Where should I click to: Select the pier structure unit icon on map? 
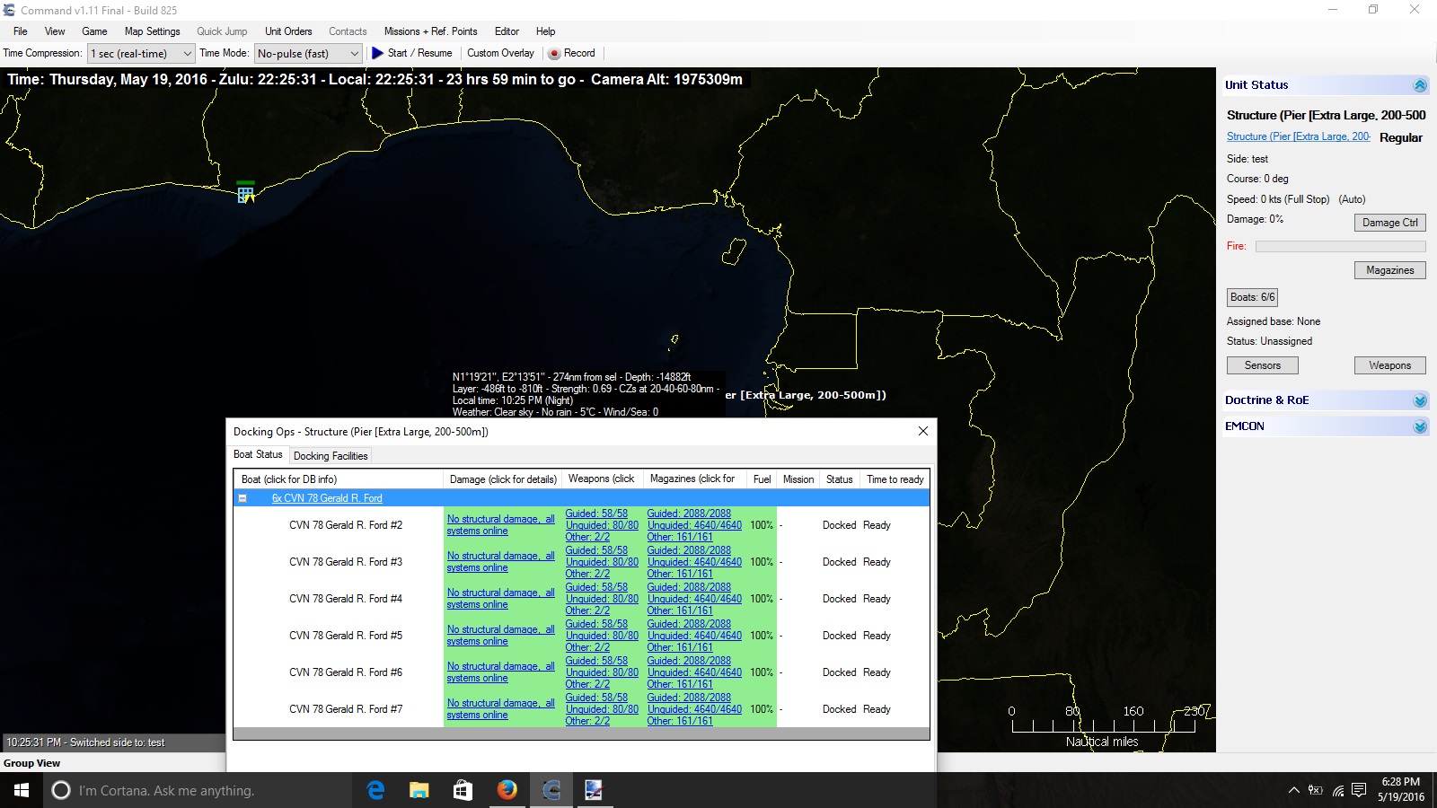245,193
